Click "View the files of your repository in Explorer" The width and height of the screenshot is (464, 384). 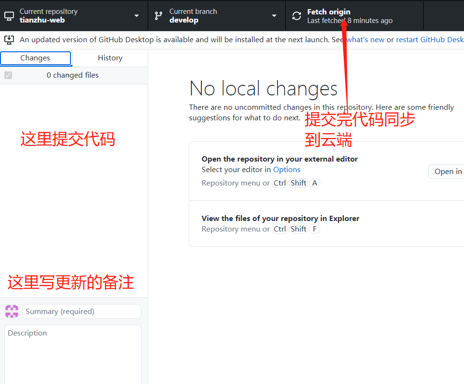coord(280,219)
